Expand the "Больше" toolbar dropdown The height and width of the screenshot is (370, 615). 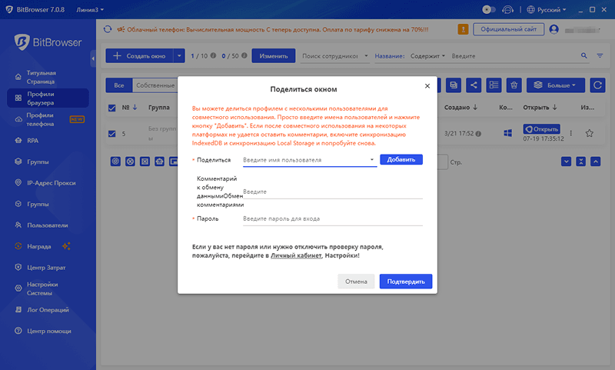[554, 85]
